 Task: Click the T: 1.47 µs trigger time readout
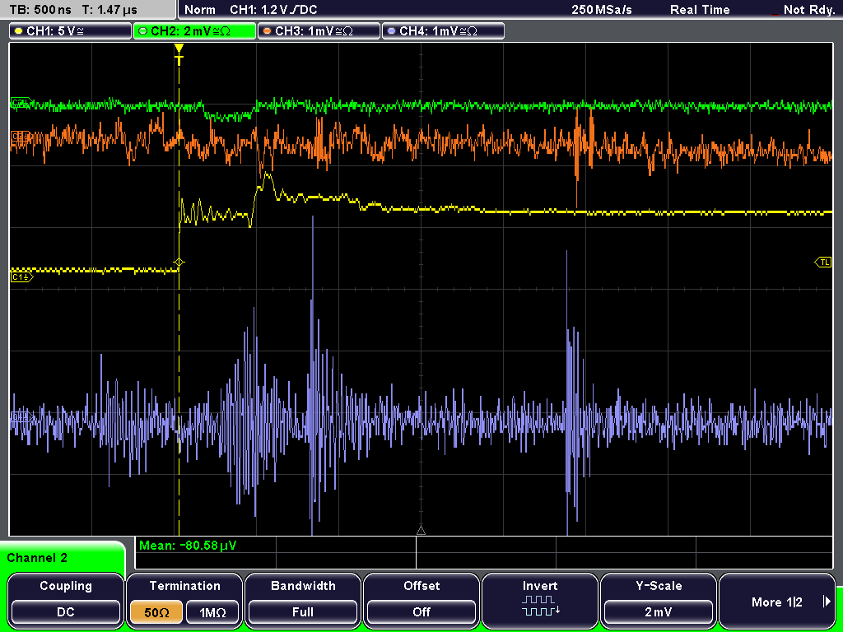[110, 10]
